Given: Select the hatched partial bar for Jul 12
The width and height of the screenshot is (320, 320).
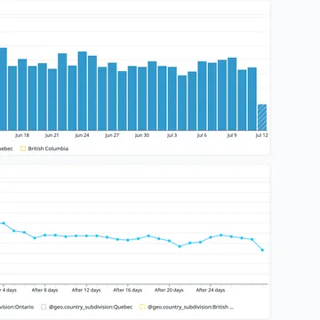Looking at the screenshot, I should (x=262, y=117).
